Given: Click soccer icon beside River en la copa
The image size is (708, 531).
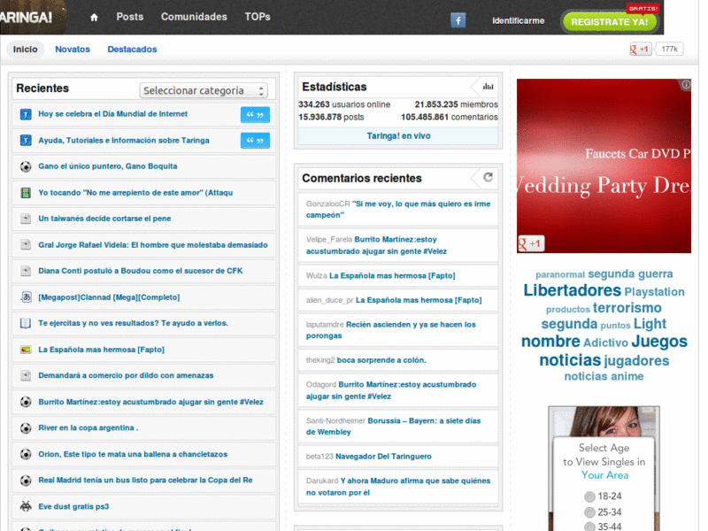Looking at the screenshot, I should (26, 428).
